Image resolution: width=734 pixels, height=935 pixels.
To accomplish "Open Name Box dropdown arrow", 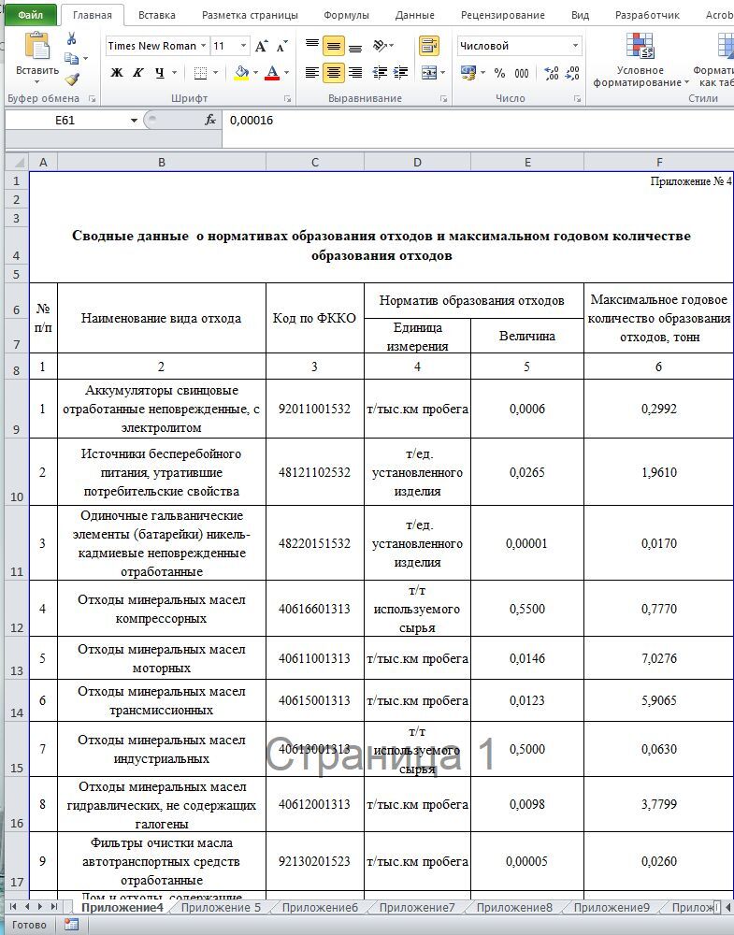I will (134, 121).
